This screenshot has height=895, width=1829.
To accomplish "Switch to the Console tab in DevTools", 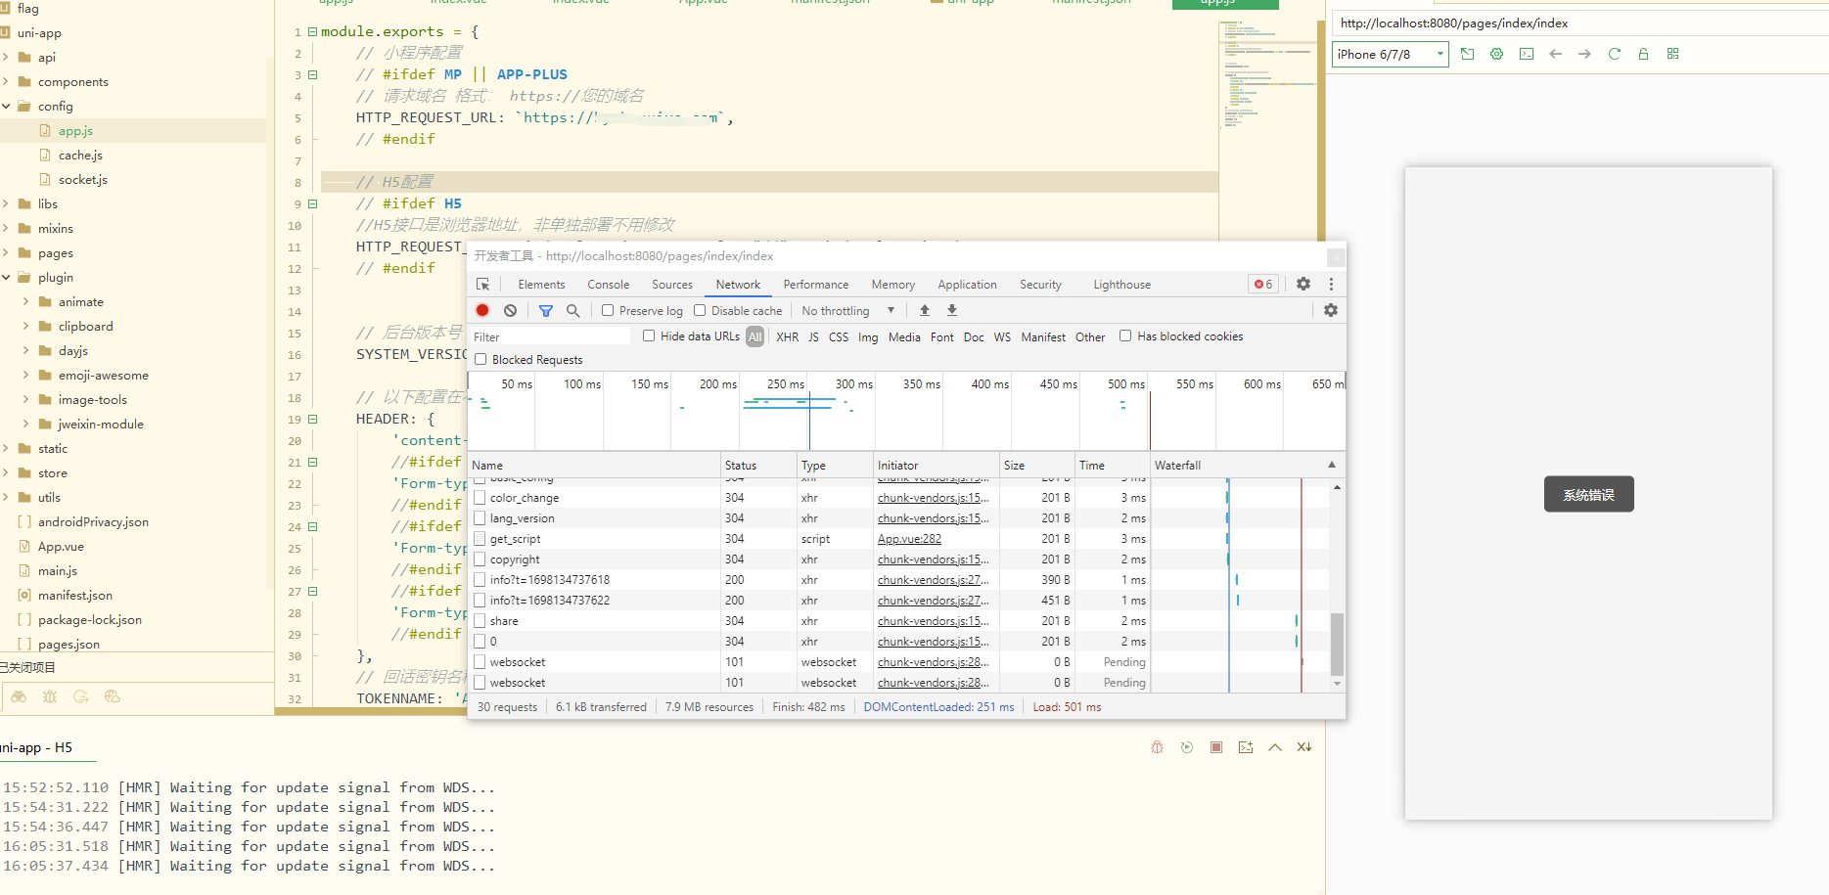I will click(x=608, y=285).
